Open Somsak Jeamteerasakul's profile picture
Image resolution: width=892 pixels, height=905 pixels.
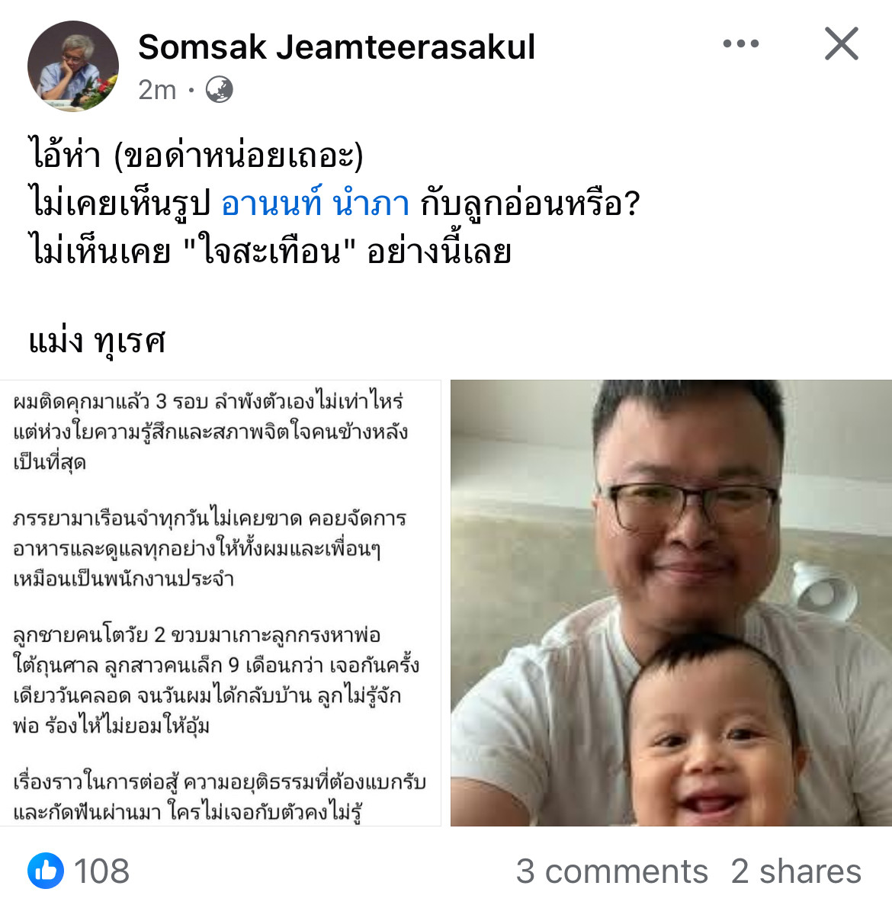[x=73, y=66]
